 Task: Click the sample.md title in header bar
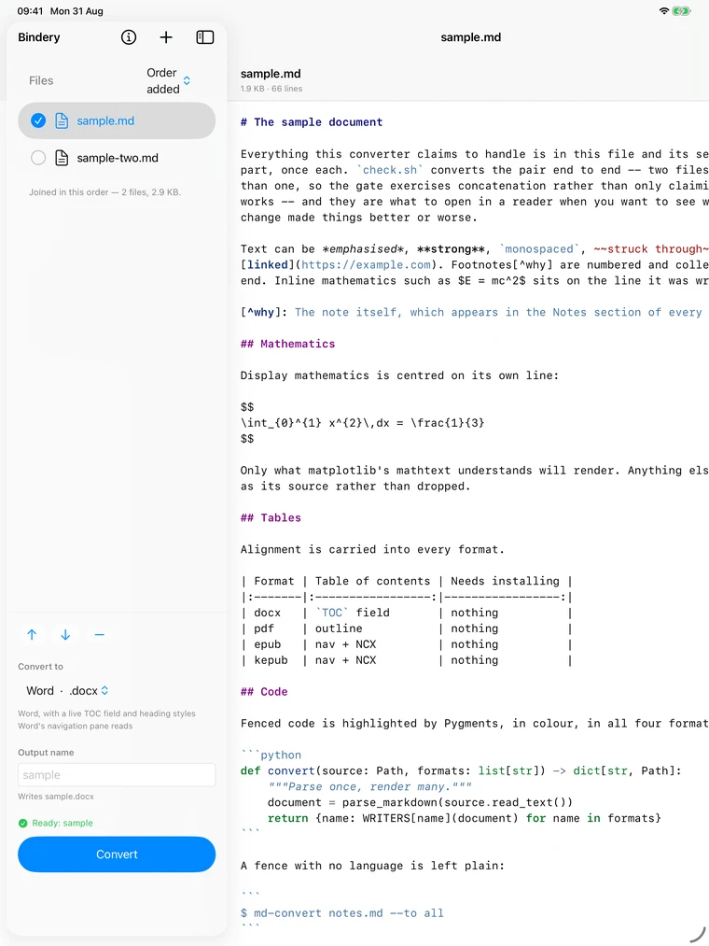[471, 37]
